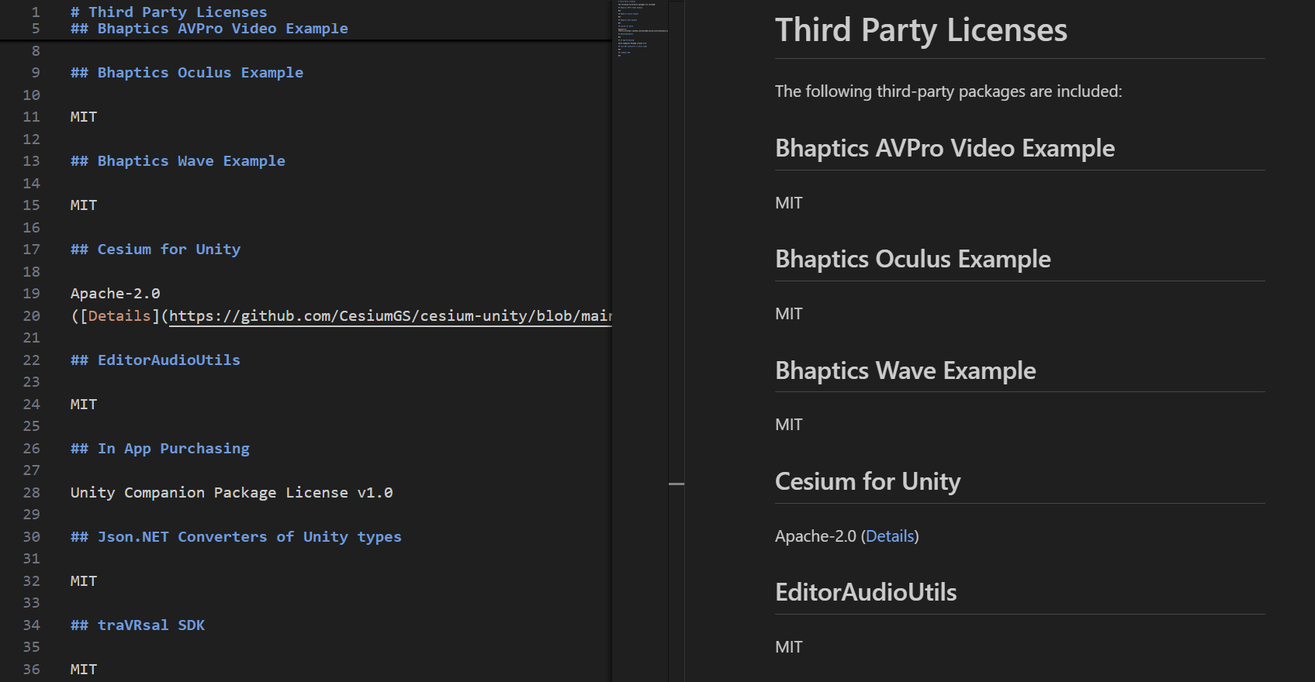
Task: Click line number 26 in the gutter
Action: (31, 449)
